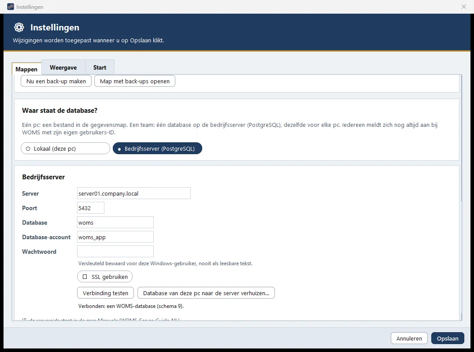Go to the Start tab

point(100,67)
